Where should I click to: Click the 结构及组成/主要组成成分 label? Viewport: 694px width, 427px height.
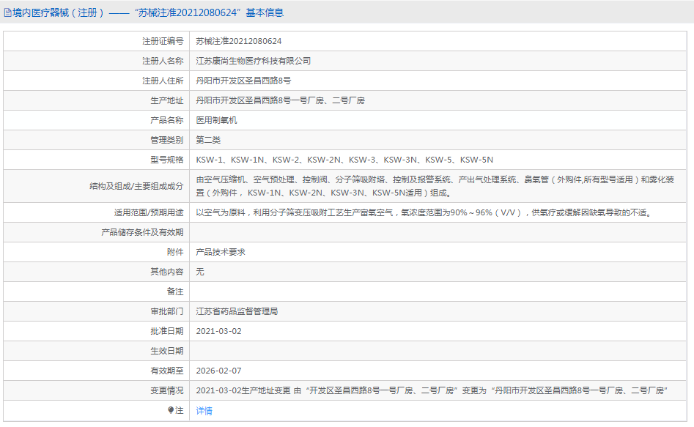pyautogui.click(x=136, y=186)
